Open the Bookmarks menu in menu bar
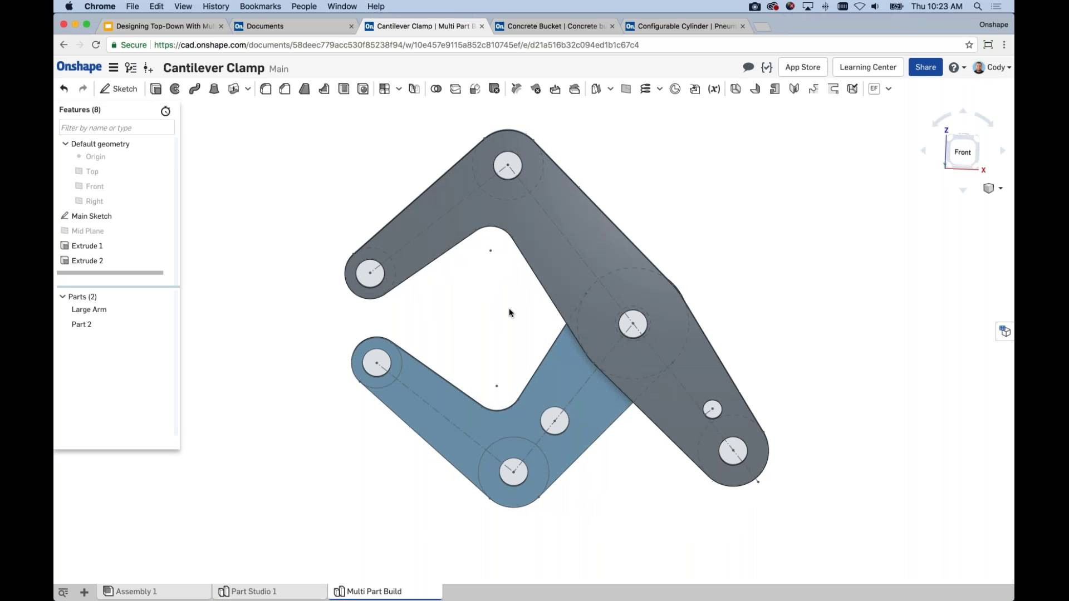Image resolution: width=1069 pixels, height=601 pixels. [260, 7]
